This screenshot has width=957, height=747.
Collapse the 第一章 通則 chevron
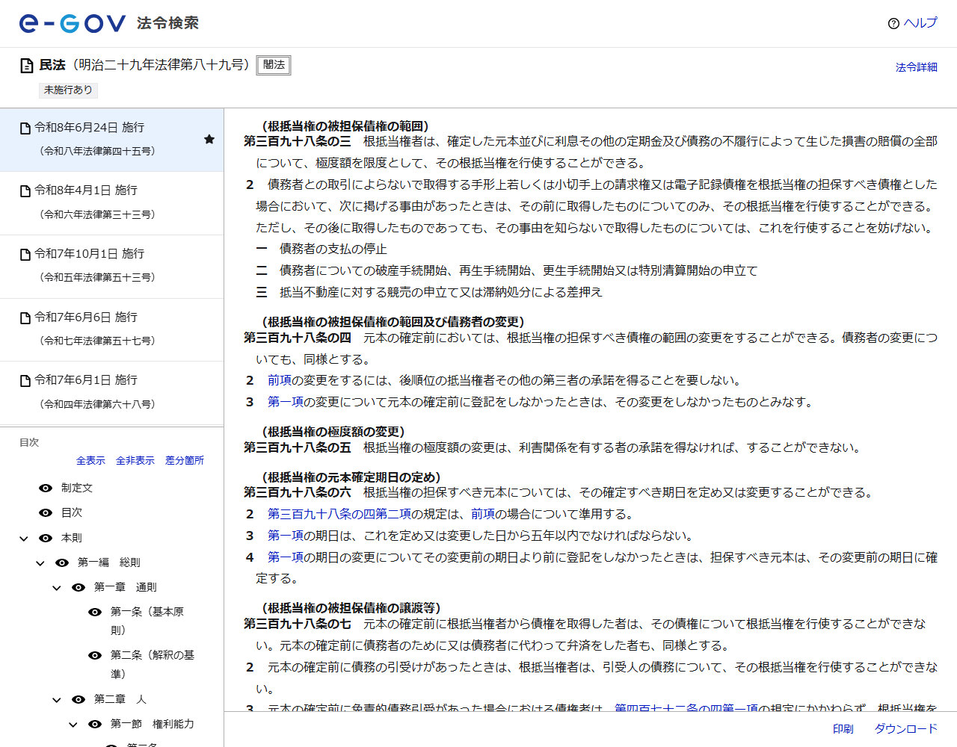tap(57, 588)
